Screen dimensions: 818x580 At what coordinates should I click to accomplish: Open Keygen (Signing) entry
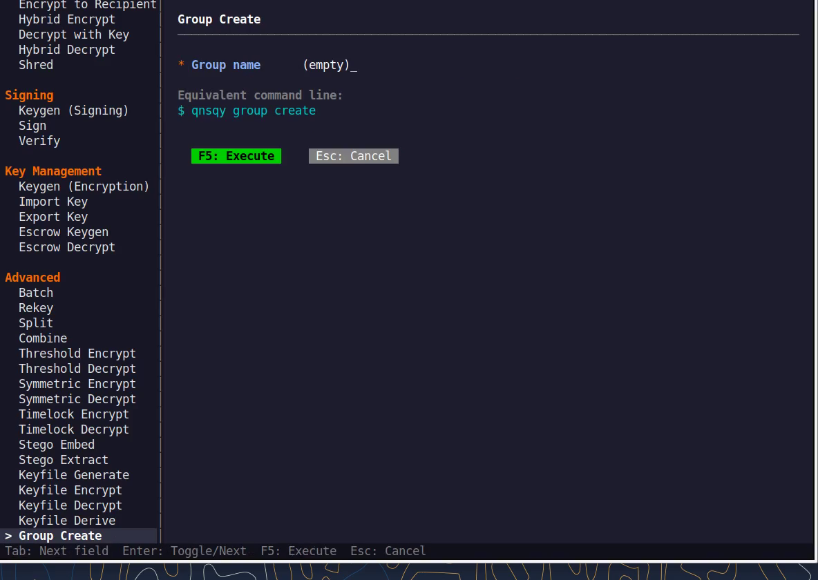73,110
